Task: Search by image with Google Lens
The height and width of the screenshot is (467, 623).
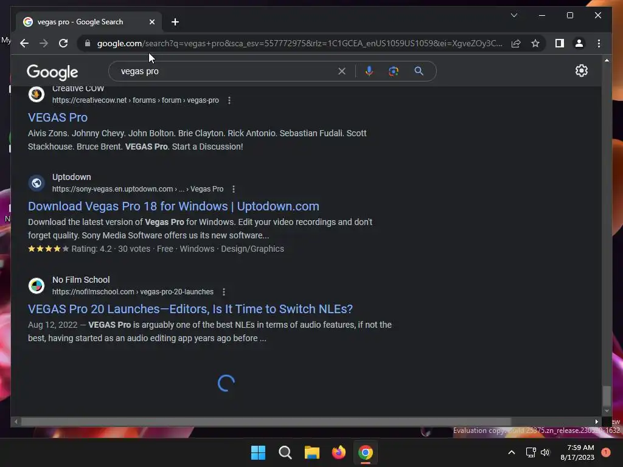Action: tap(394, 71)
